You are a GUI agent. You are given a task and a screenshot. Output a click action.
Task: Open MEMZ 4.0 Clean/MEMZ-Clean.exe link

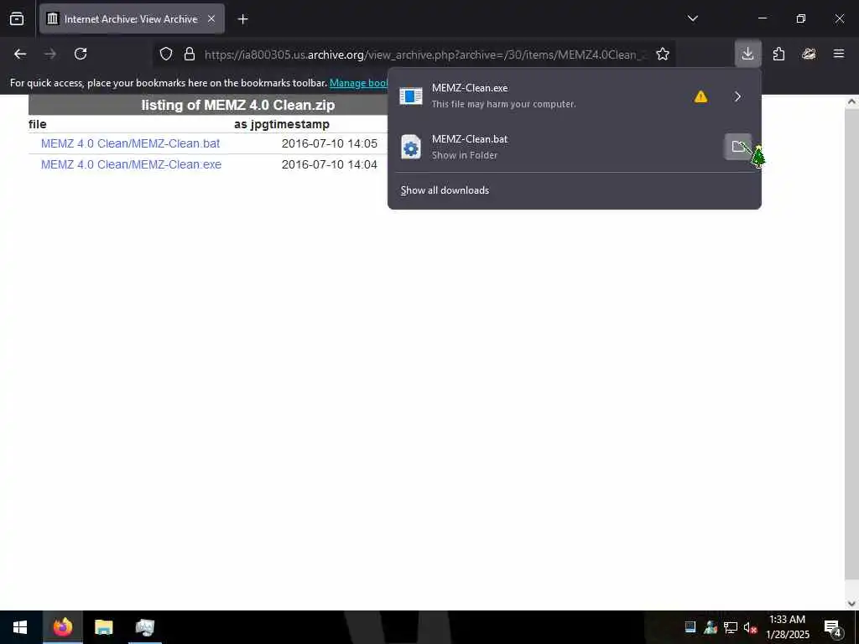pyautogui.click(x=132, y=164)
